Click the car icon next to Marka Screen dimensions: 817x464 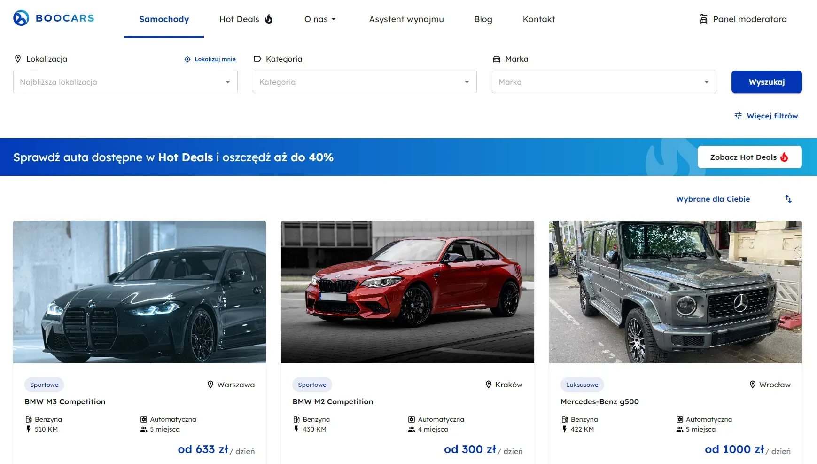pyautogui.click(x=497, y=59)
